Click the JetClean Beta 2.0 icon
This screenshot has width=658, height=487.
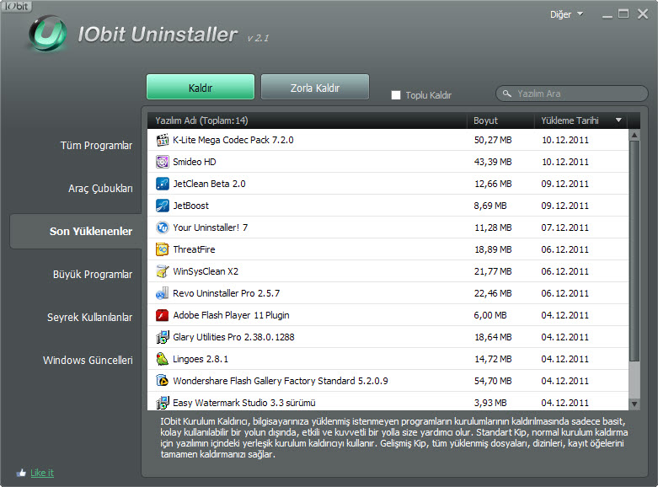163,184
